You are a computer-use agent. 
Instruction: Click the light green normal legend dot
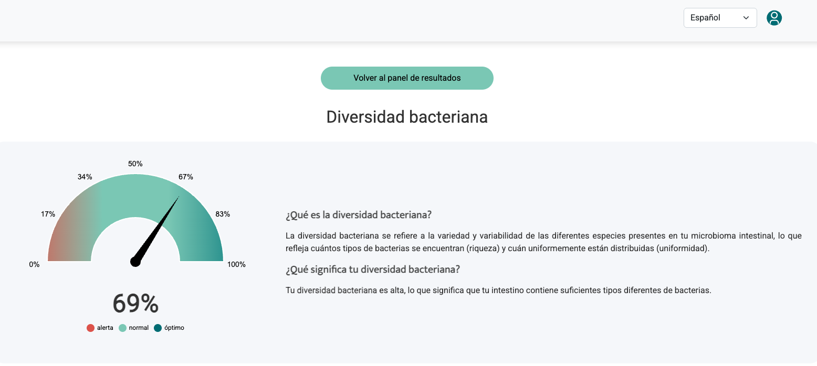(x=122, y=328)
